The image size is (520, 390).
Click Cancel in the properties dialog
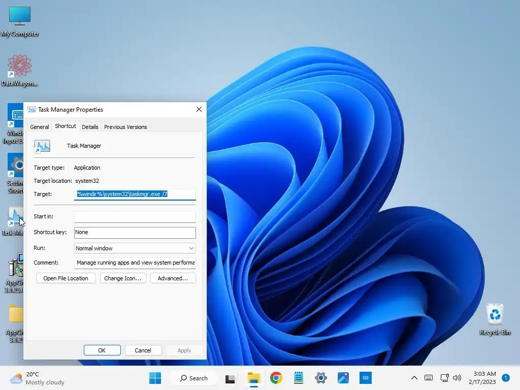[x=143, y=350]
